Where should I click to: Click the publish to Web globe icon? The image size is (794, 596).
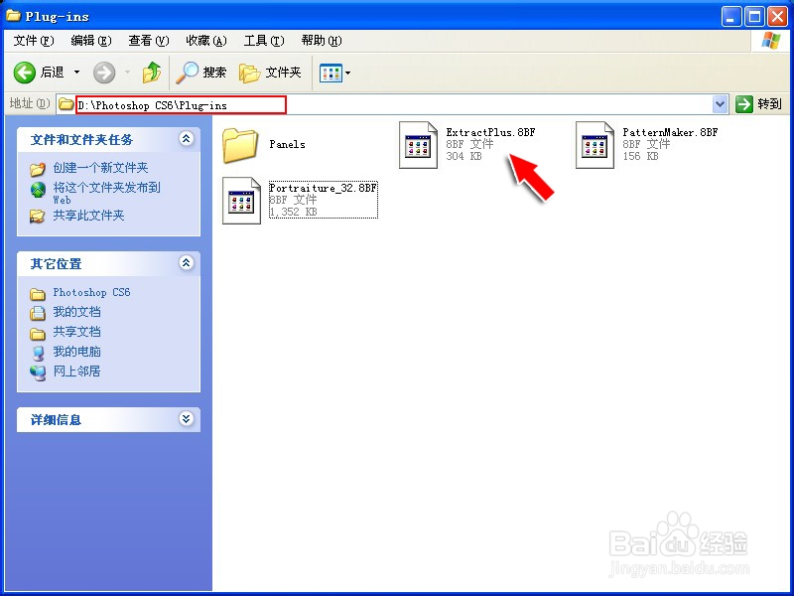(x=38, y=190)
